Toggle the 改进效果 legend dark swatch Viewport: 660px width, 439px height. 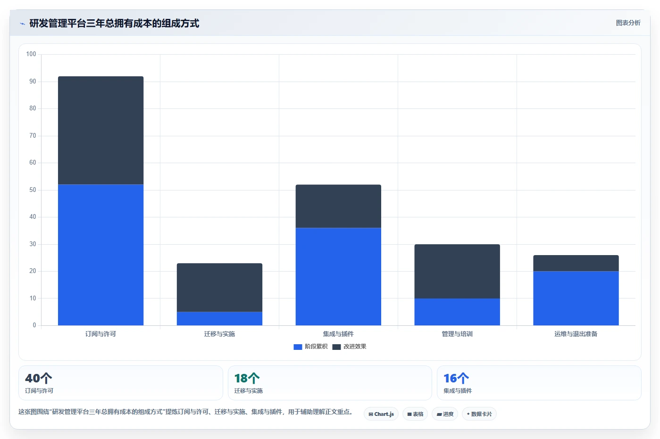click(336, 347)
